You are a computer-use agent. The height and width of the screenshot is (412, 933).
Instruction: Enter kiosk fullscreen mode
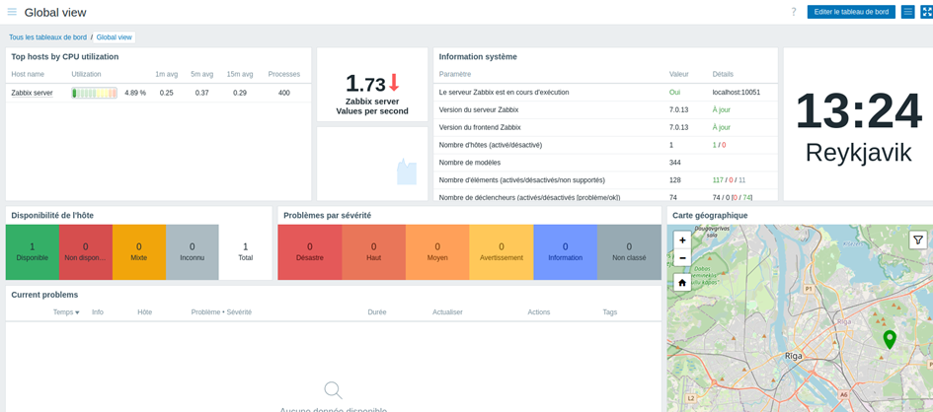pos(927,12)
